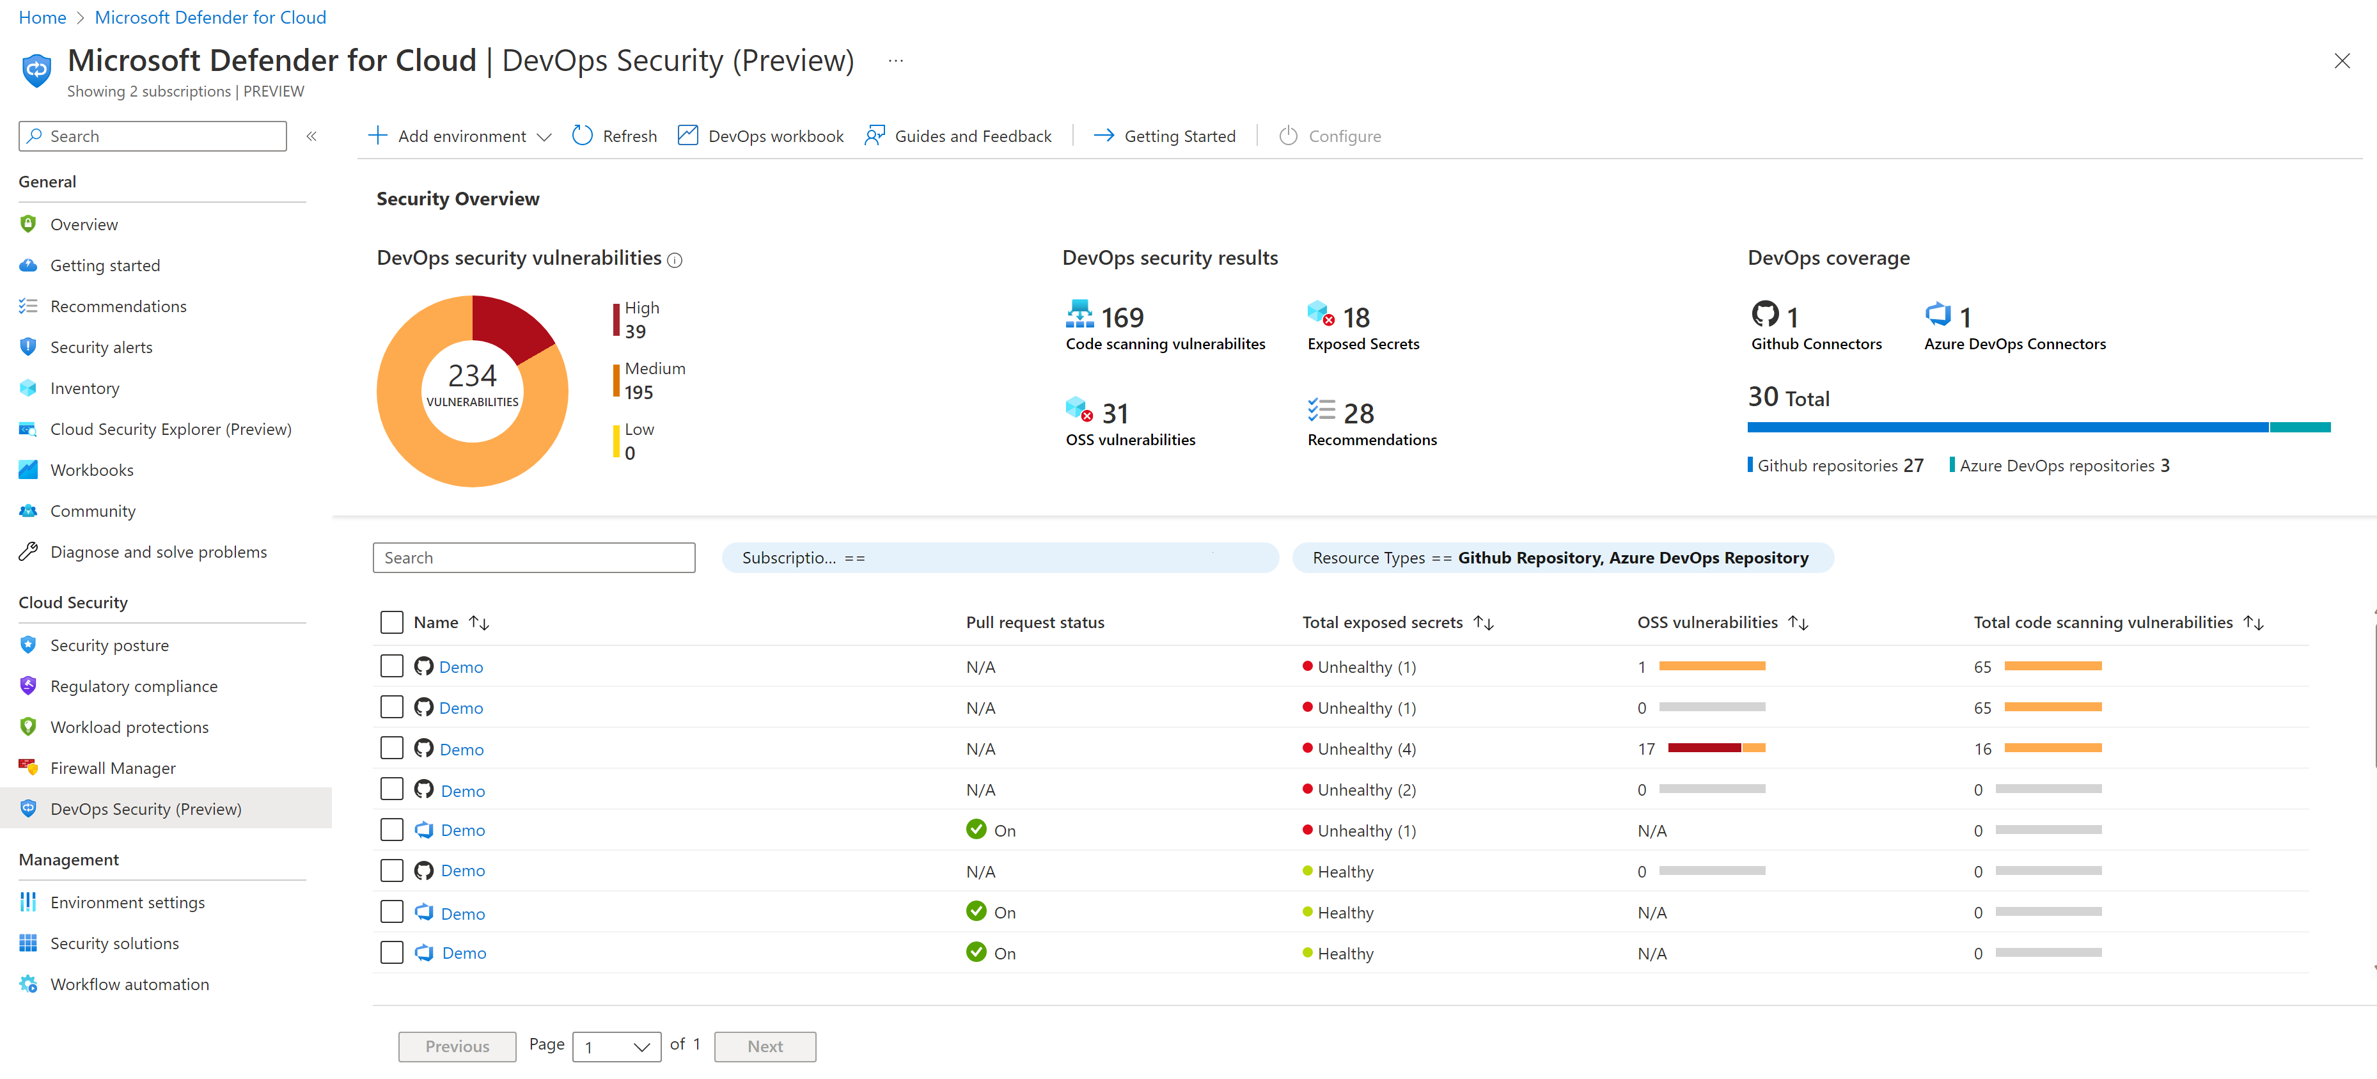The image size is (2377, 1079).
Task: Open the Demo link in the Unhealthy (4) row
Action: (461, 748)
